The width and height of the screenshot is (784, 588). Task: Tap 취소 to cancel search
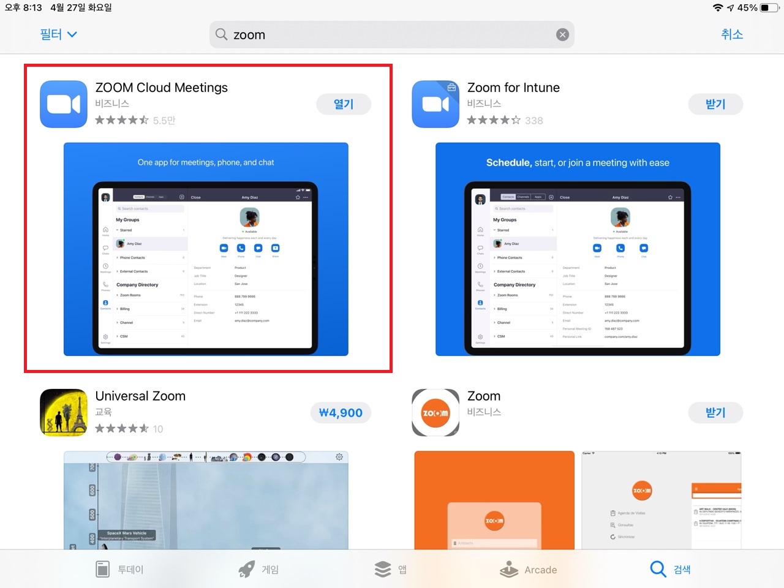pos(732,34)
